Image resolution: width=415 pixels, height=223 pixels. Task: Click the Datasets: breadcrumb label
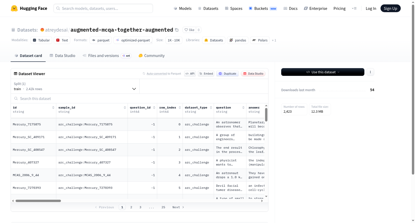pos(27,30)
